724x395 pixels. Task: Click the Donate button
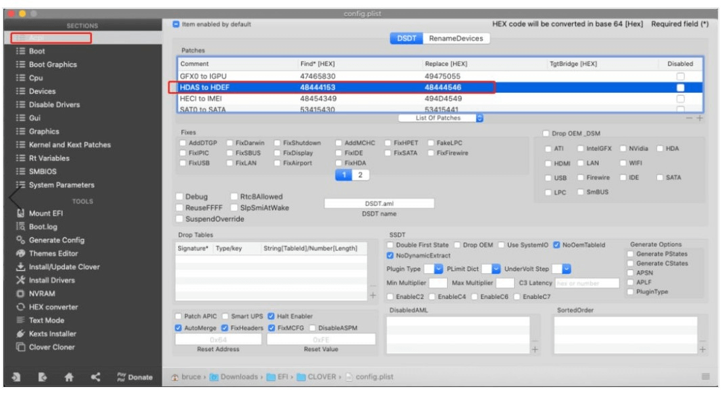[x=135, y=377]
